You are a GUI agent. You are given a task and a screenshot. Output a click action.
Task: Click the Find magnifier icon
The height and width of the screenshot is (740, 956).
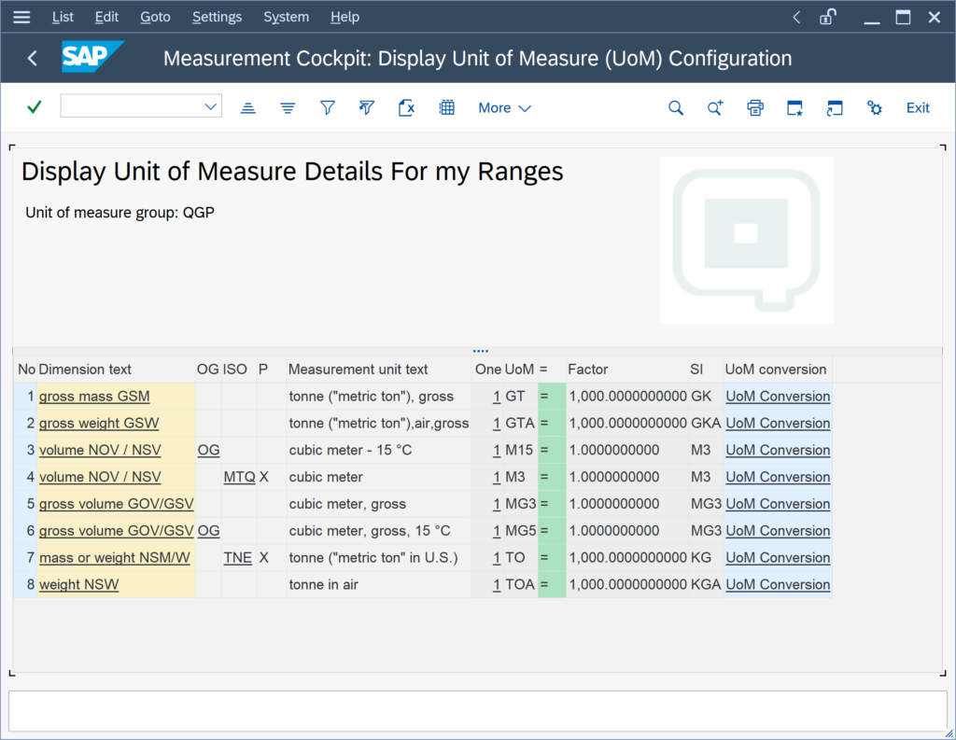click(x=676, y=108)
